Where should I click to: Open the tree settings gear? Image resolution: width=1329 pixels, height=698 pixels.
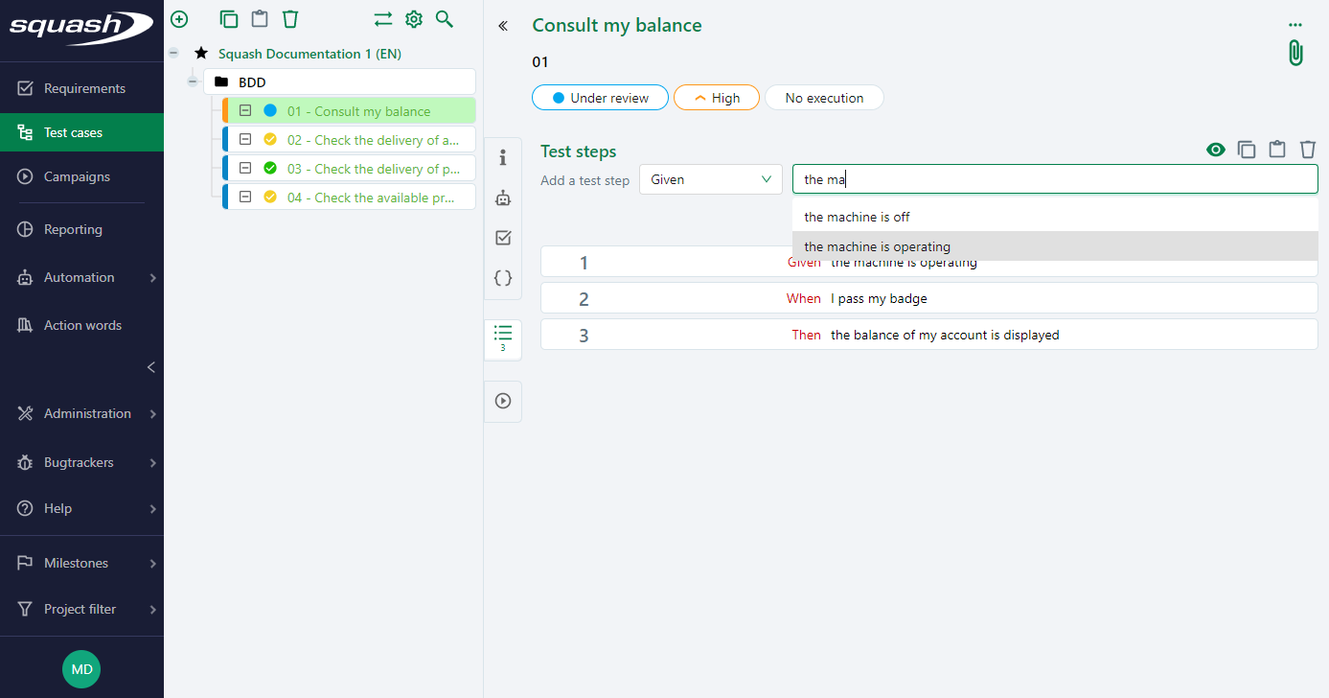click(x=413, y=18)
